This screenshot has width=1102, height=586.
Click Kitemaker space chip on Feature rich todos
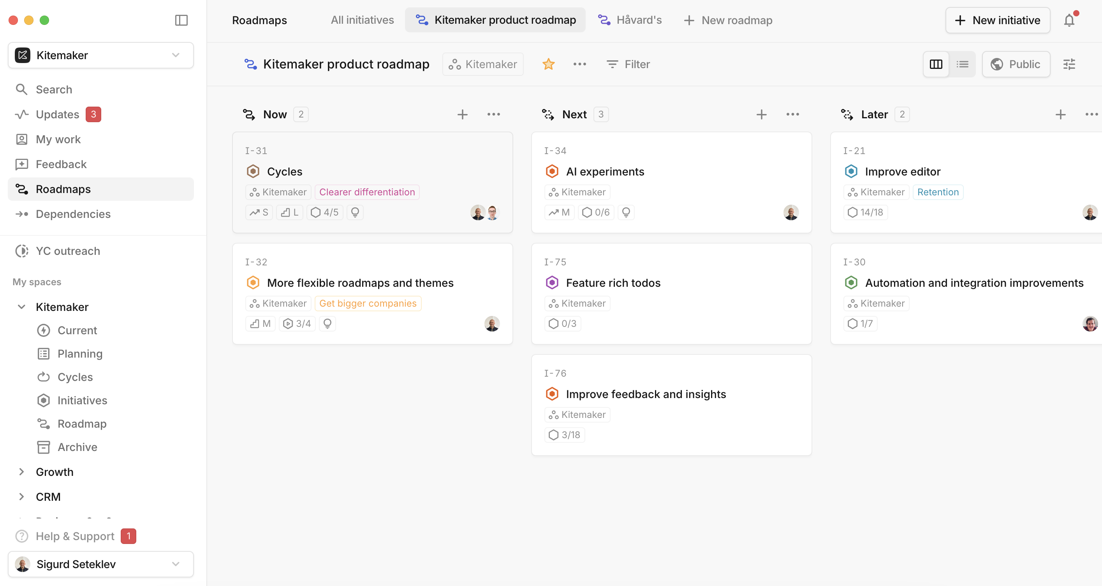coord(577,303)
